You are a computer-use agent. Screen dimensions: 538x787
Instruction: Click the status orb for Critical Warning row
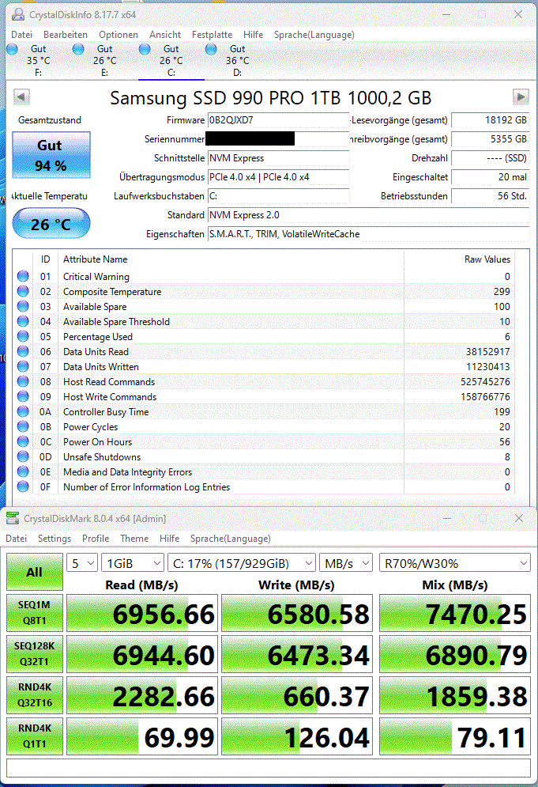click(23, 276)
